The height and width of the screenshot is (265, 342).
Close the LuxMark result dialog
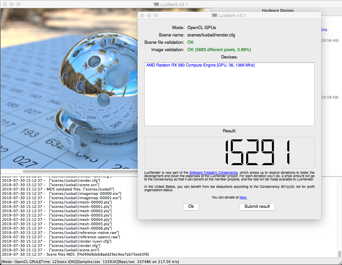(142, 15)
